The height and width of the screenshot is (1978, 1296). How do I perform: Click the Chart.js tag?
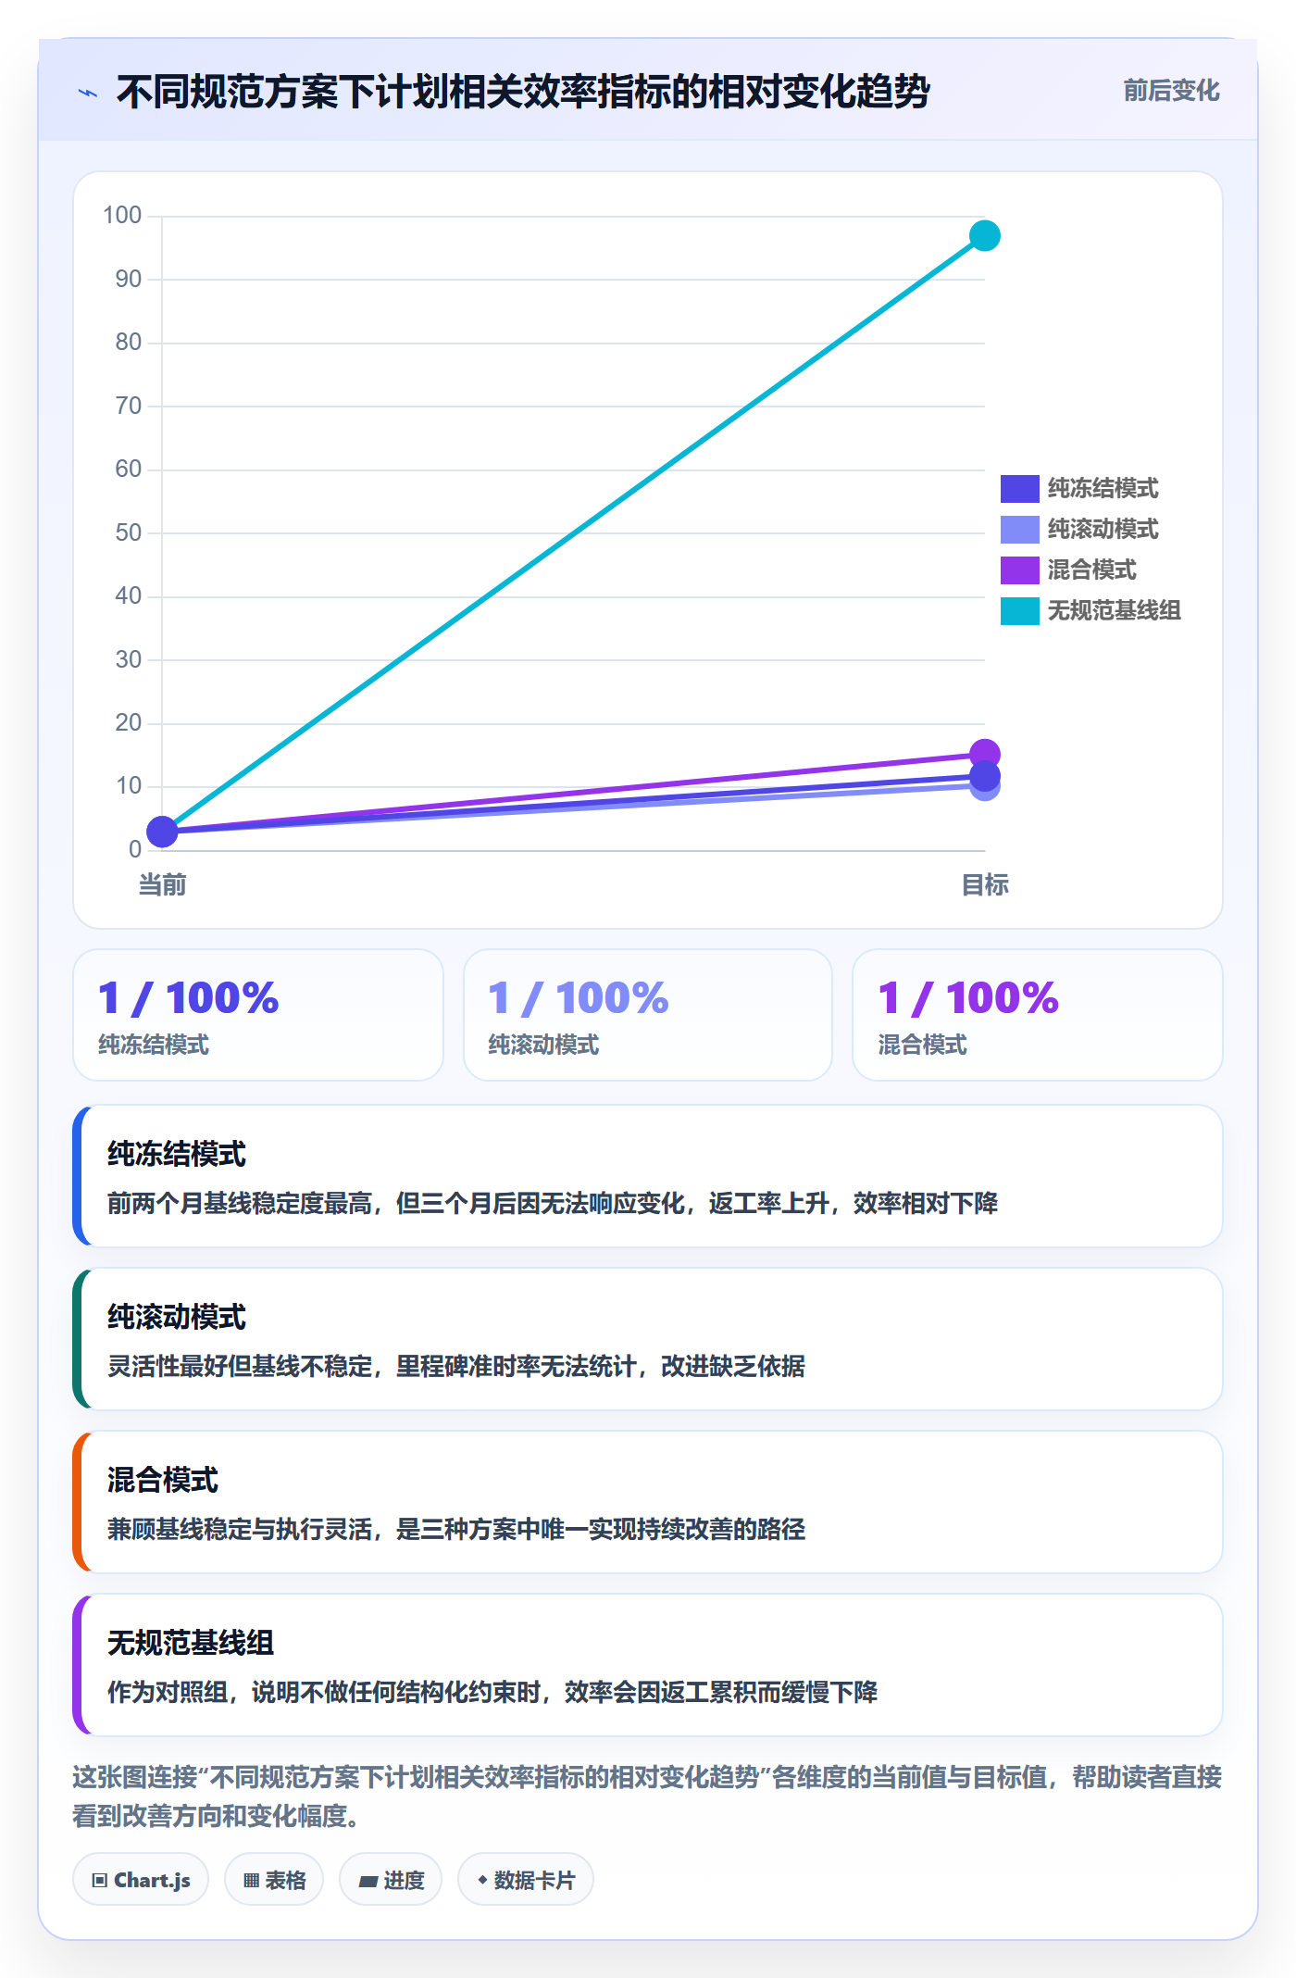(x=141, y=1880)
